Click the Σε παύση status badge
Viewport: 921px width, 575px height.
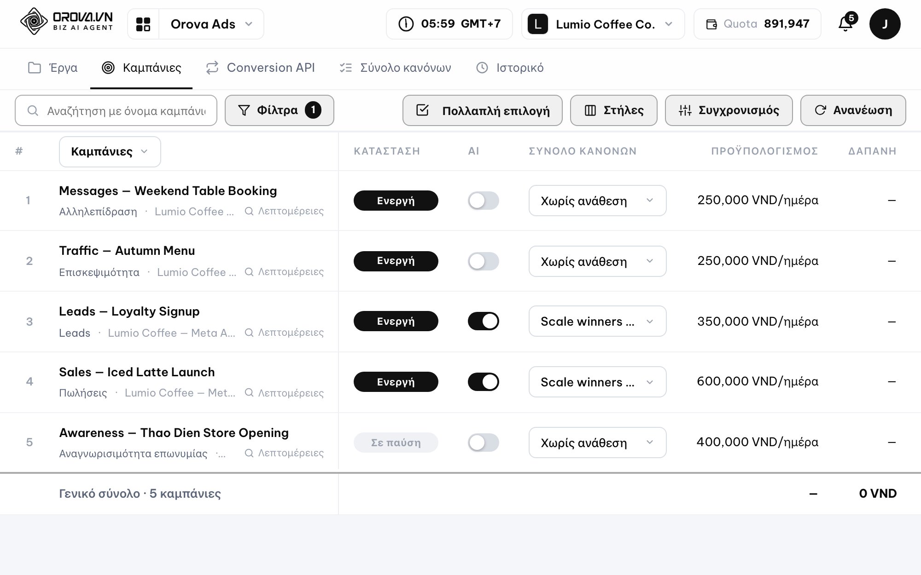(396, 443)
